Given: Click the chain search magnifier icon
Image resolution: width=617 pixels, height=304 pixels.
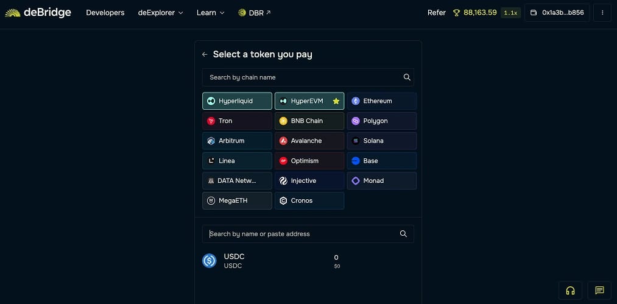Looking at the screenshot, I should point(407,77).
